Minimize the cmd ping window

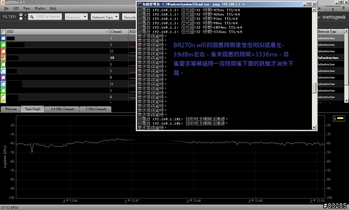(304, 4)
